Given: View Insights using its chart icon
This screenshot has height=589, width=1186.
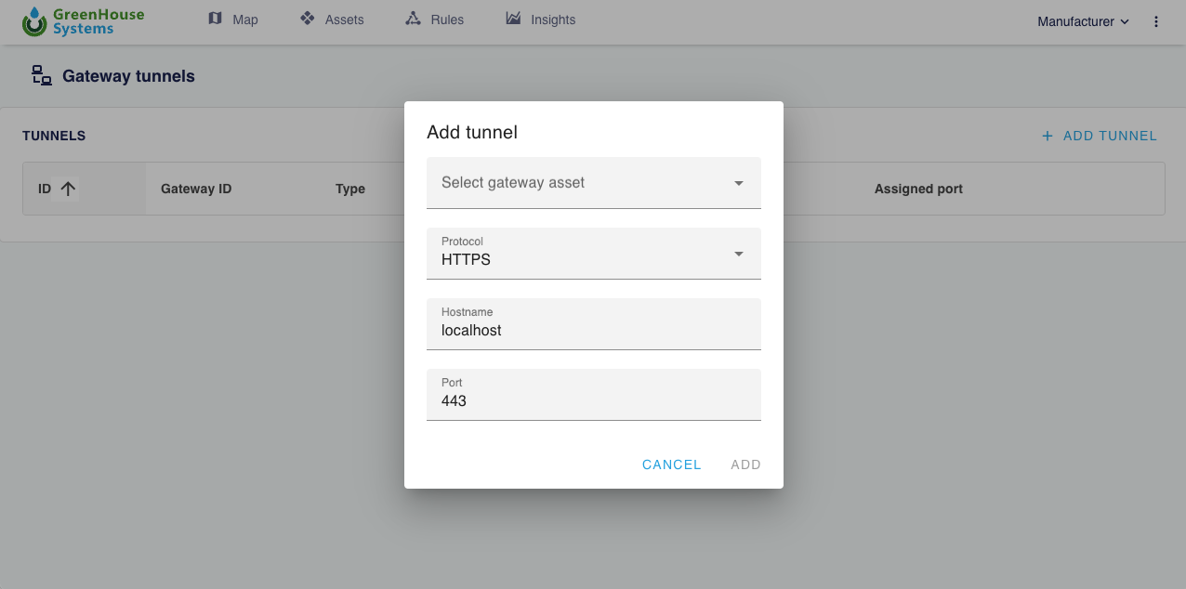Looking at the screenshot, I should pyautogui.click(x=512, y=18).
